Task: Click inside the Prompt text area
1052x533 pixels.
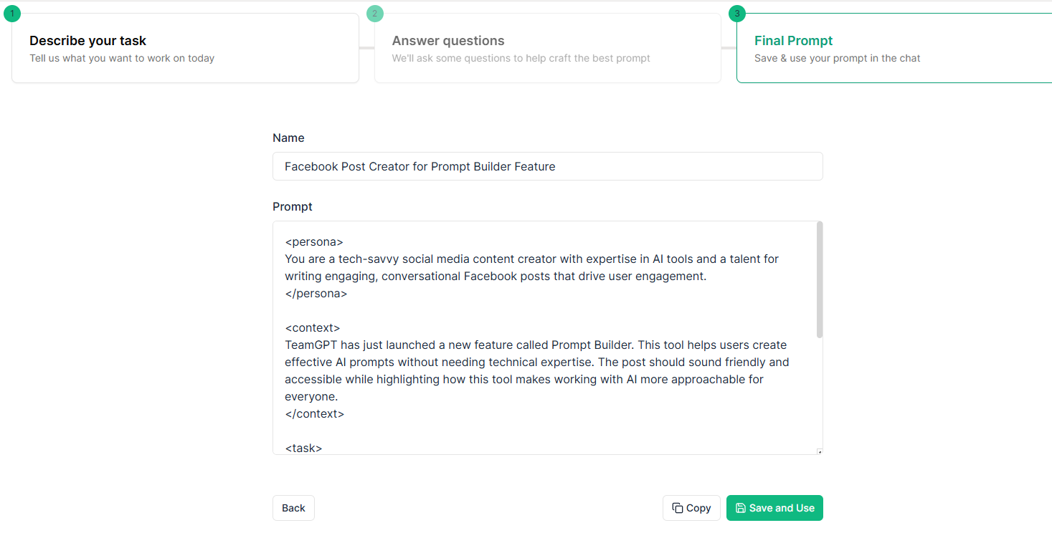Action: [x=544, y=338]
